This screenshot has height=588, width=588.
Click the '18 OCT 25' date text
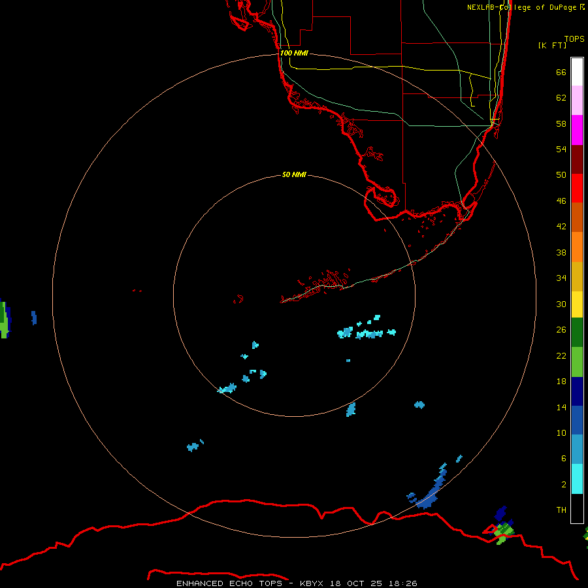coord(356,583)
